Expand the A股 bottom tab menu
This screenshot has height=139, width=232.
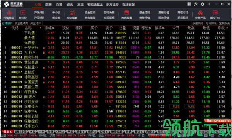click(33, 131)
